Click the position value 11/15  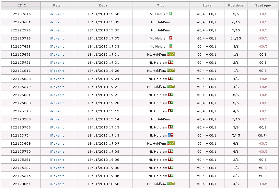point(236,39)
